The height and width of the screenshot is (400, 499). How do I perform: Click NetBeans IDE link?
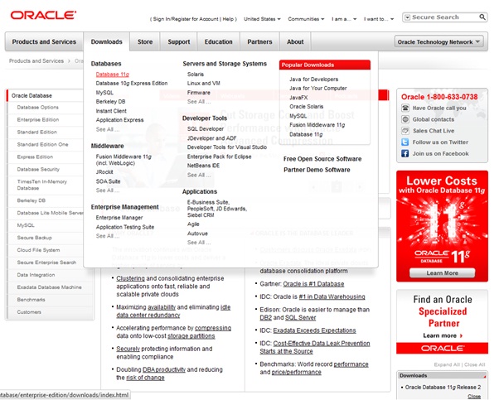pyautogui.click(x=203, y=166)
